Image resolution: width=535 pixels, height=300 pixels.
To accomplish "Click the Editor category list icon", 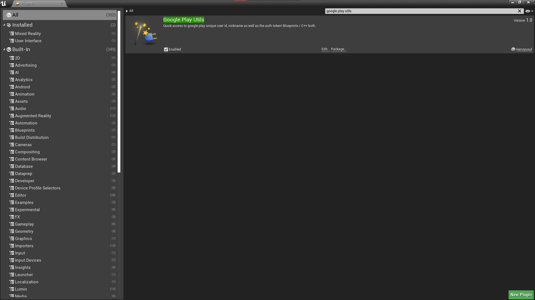I will tap(12, 195).
